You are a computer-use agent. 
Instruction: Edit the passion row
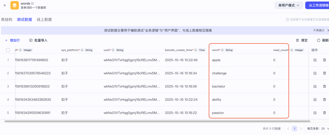tap(315, 113)
